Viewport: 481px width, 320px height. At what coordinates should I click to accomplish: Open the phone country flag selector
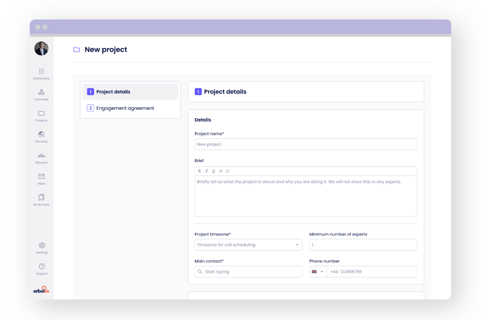(317, 272)
